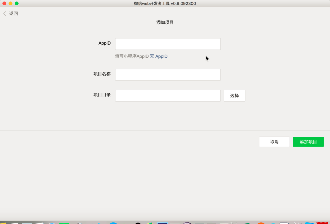This screenshot has height=224, width=330.
Task: Maximize the window with the green button
Action: click(x=16, y=3)
